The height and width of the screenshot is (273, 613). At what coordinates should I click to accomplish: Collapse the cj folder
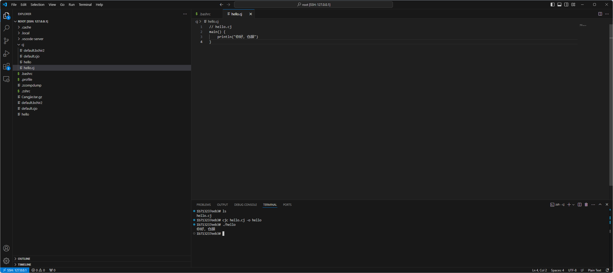point(102,45)
